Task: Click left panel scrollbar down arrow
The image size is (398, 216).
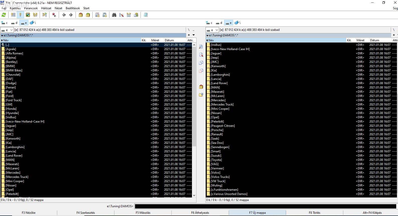Action: 194,195
